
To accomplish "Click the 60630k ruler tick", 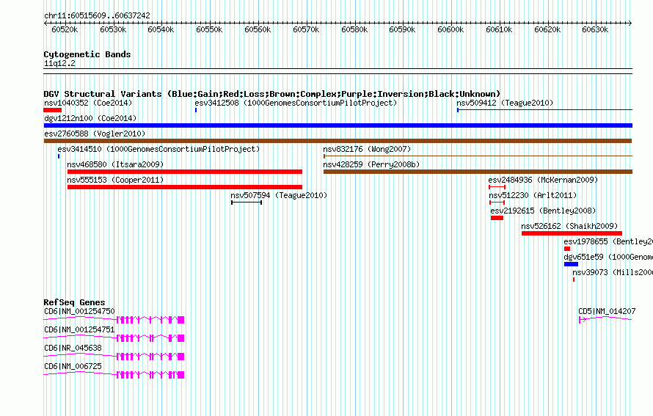I will (595, 29).
